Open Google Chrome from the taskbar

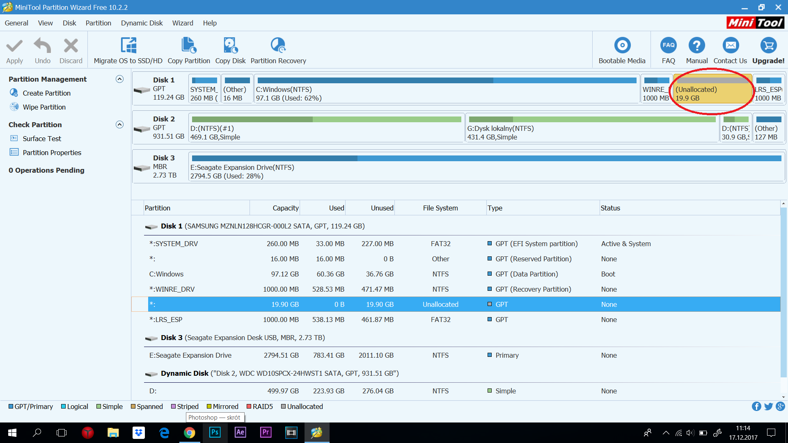click(189, 433)
